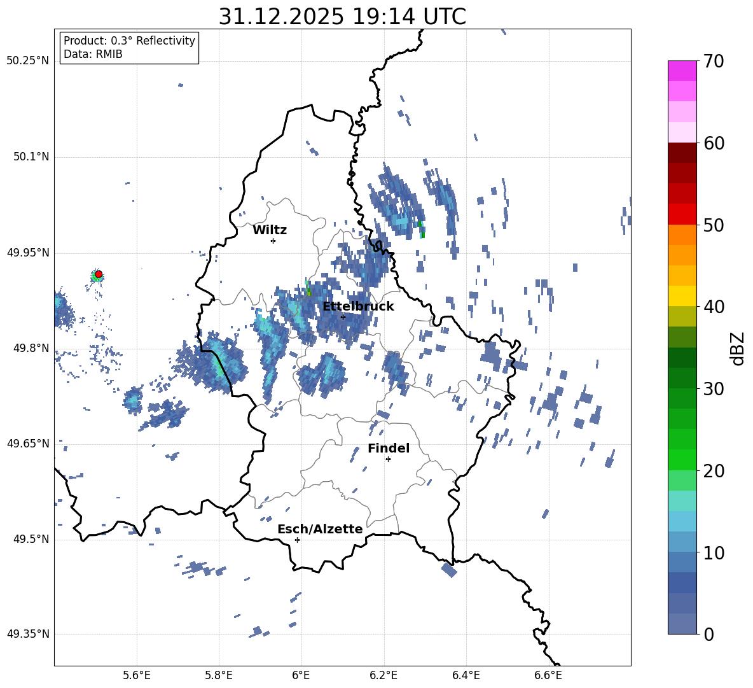The image size is (753, 688).
Task: Click the 60 tick on the colorbar
Action: click(x=714, y=143)
